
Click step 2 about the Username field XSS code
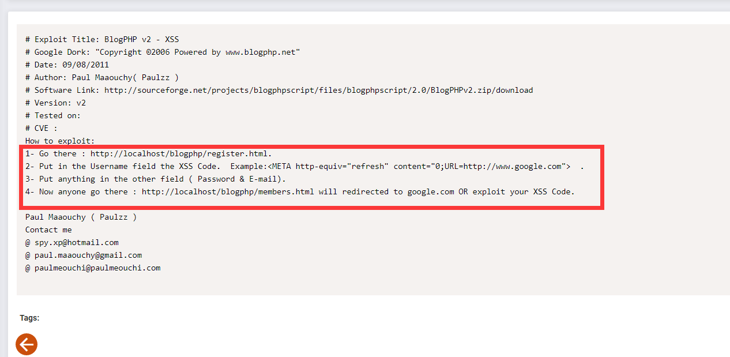point(304,167)
